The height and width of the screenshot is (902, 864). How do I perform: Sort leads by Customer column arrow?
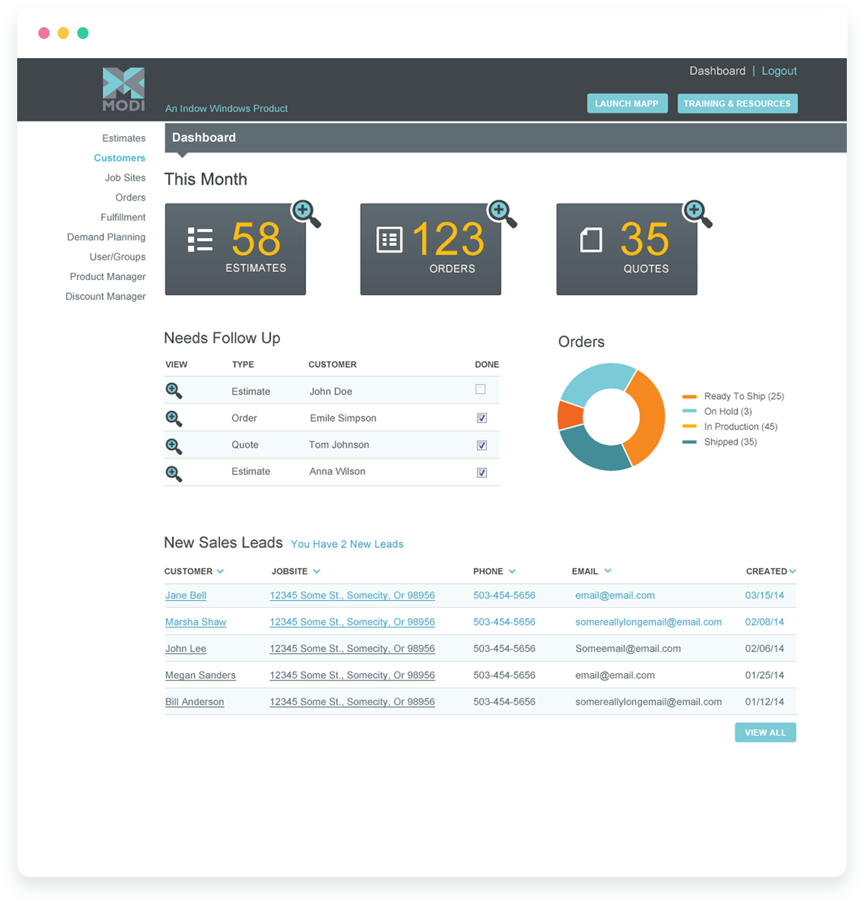(220, 571)
